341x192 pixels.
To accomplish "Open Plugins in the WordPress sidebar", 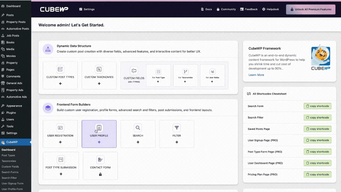I will [11, 113].
